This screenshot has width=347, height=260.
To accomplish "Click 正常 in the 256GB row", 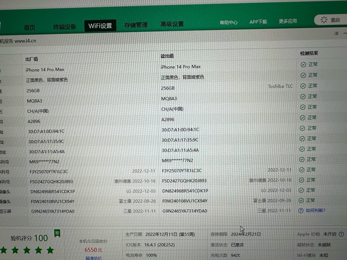I will coord(312,86).
